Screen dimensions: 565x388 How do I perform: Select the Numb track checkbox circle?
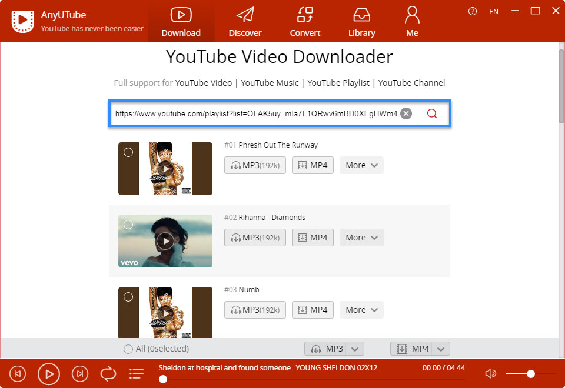coord(128,297)
